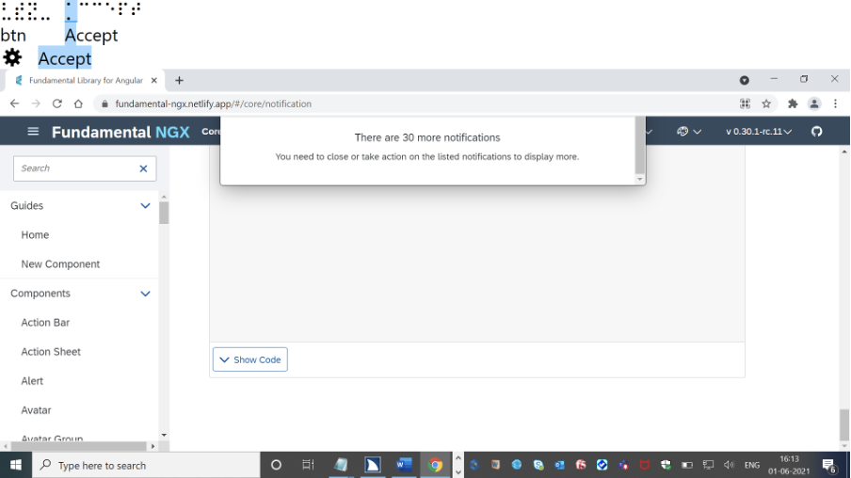Open Outlook icon in system tray
851x478 pixels.
pyautogui.click(x=559, y=465)
